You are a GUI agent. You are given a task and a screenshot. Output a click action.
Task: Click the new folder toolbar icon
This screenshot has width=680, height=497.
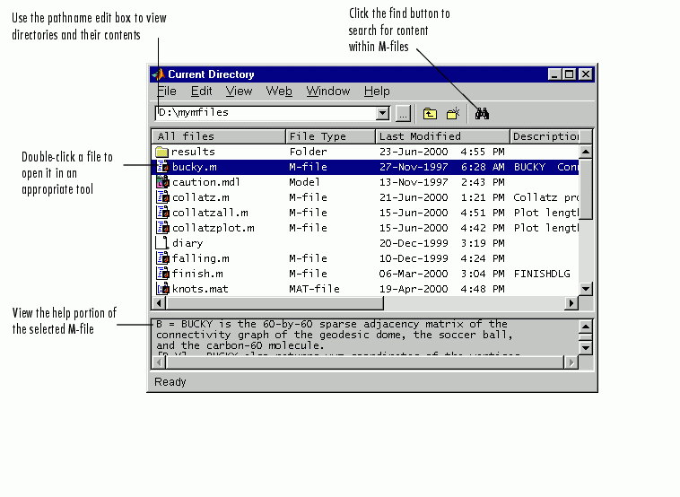(453, 114)
